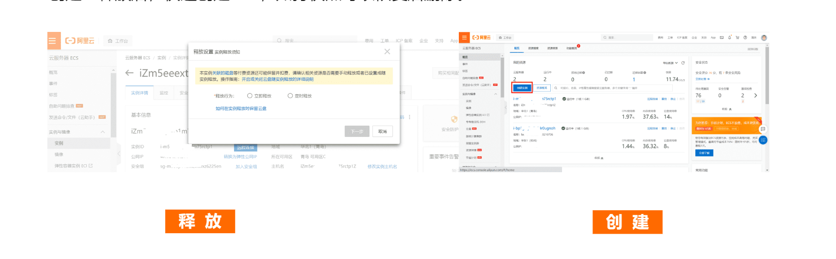Click blue 创建实例 button on overview

click(522, 88)
